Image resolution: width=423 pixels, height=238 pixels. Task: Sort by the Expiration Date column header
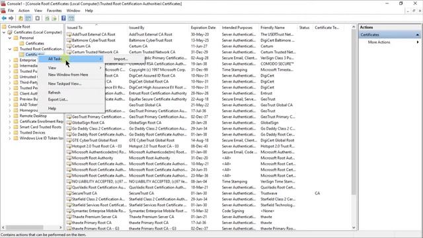tap(204, 28)
